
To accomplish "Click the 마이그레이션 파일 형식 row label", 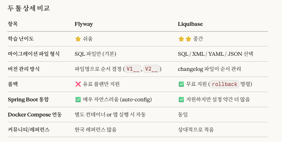I will point(33,54).
